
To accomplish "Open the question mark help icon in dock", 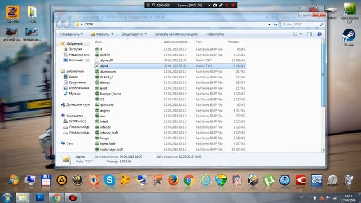I will [x=78, y=180].
